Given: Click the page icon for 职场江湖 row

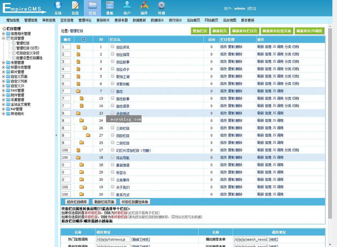Looking at the screenshot, I should pos(78,77).
